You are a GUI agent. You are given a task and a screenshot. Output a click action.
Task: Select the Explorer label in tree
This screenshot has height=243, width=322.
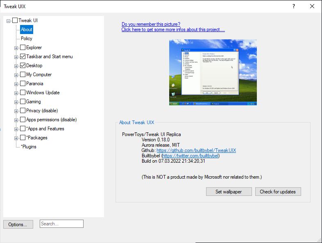(34, 48)
